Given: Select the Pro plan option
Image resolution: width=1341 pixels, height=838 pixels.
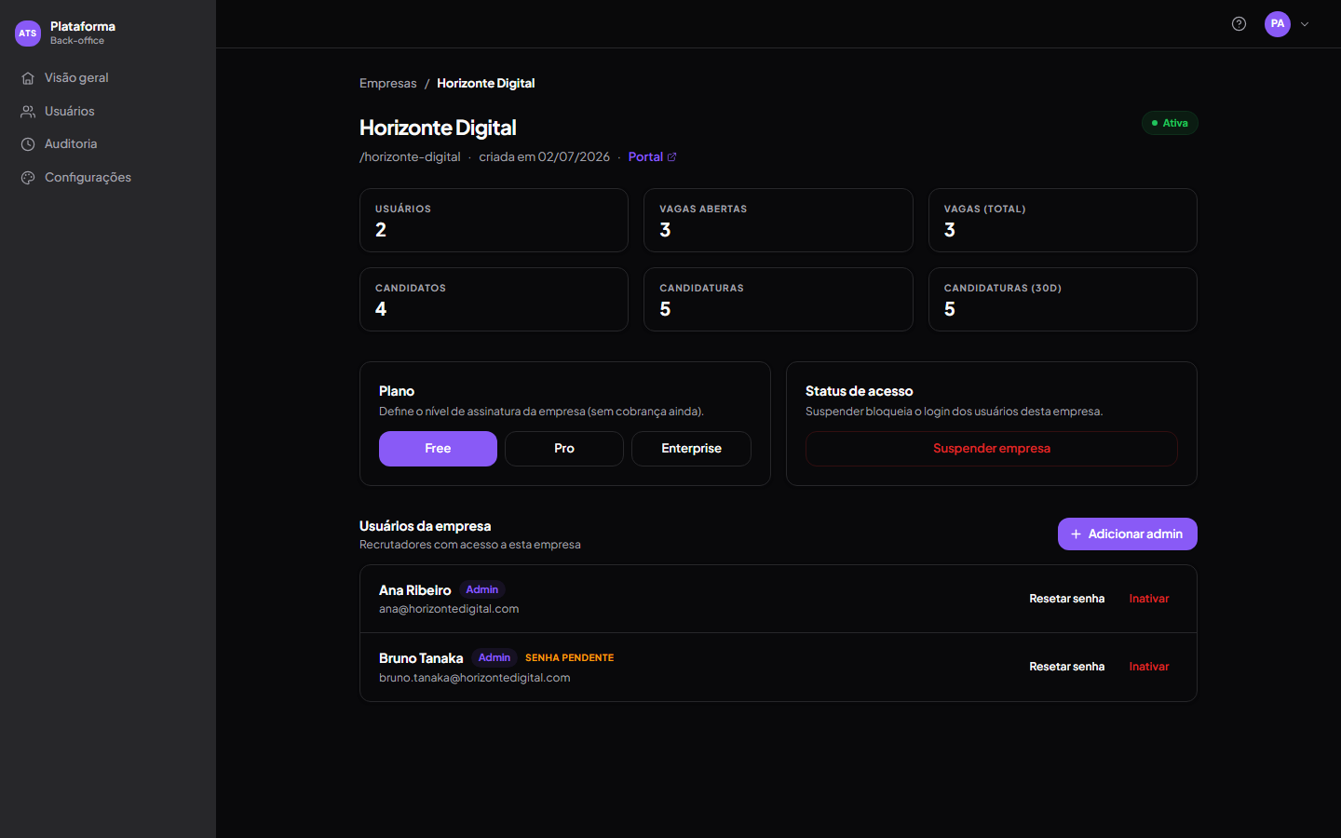Looking at the screenshot, I should [x=564, y=449].
